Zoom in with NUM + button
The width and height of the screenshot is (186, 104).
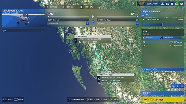102,100
